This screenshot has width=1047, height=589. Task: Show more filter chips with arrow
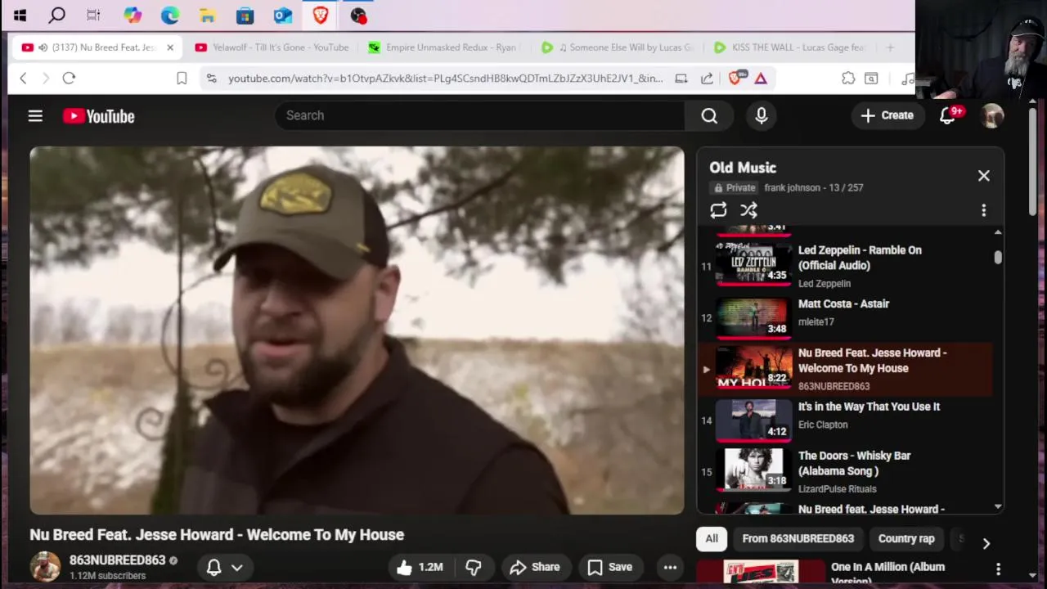click(986, 544)
